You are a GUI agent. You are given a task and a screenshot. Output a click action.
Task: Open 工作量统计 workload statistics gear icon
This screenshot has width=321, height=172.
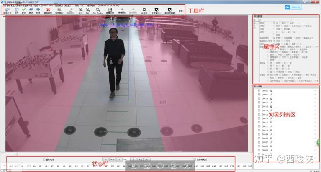coord(157,10)
